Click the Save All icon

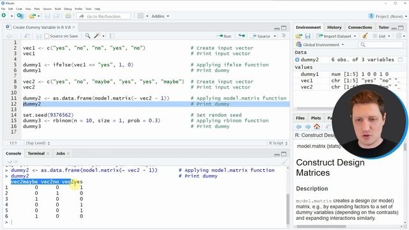tap(56, 16)
